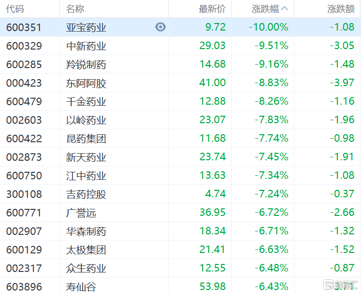The width and height of the screenshot is (361, 293).
Task: Click change amount -1.16
Action: click(342, 101)
